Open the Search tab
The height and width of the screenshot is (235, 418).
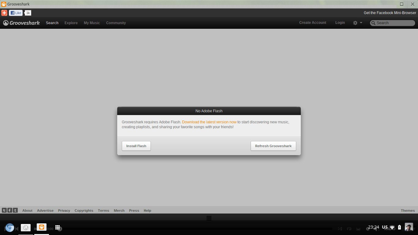52,23
